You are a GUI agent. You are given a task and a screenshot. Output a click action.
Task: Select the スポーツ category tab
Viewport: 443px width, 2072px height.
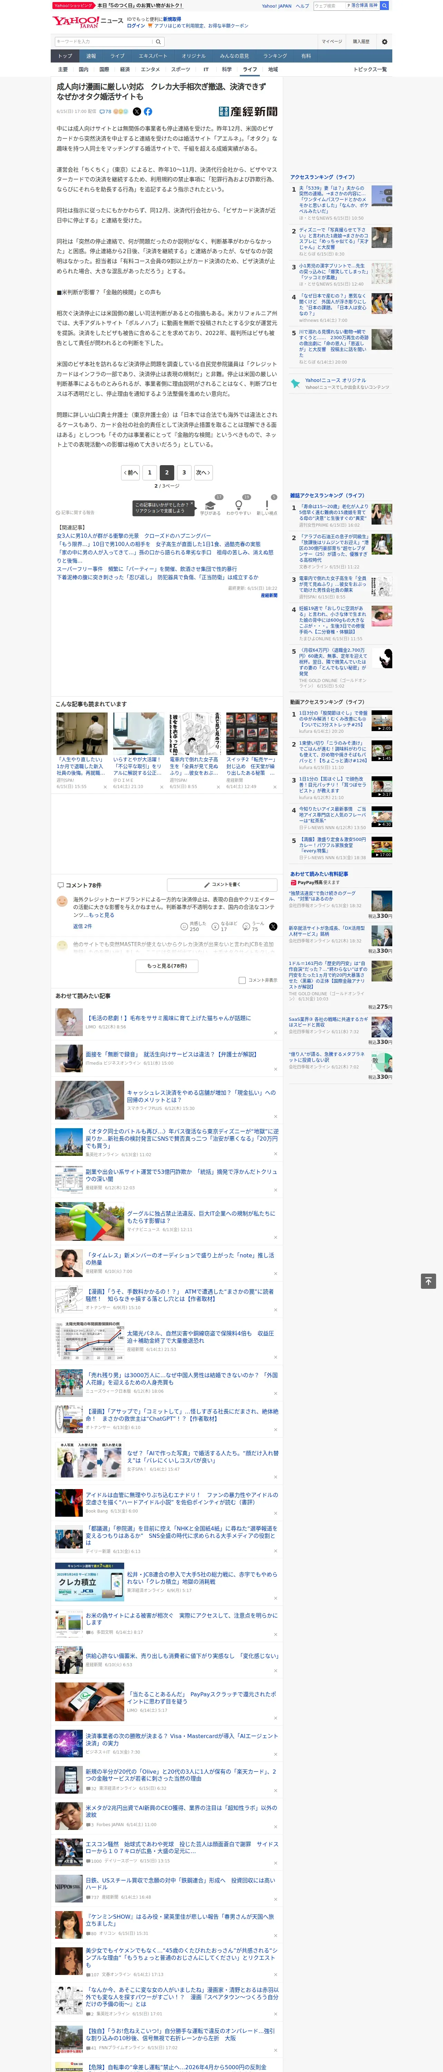point(181,70)
